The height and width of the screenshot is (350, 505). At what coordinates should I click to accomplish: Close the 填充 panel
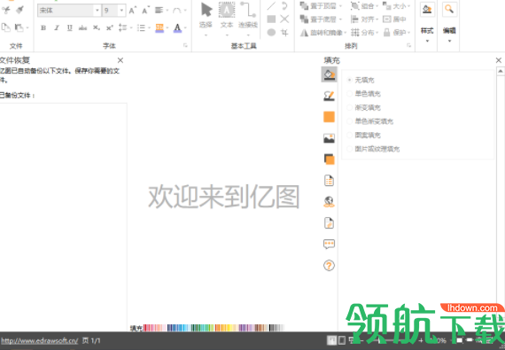(499, 60)
